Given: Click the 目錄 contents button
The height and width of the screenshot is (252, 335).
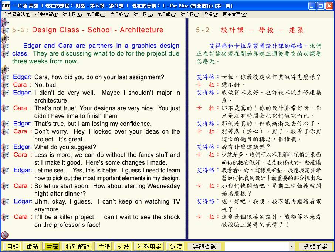Looking at the screenshot, I should [x=12, y=246].
